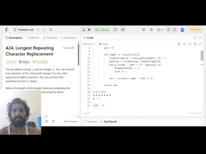Click the problem title '424. Longest Repeating Character Replacement'
Screen dimensions: 206x154
[30, 51]
